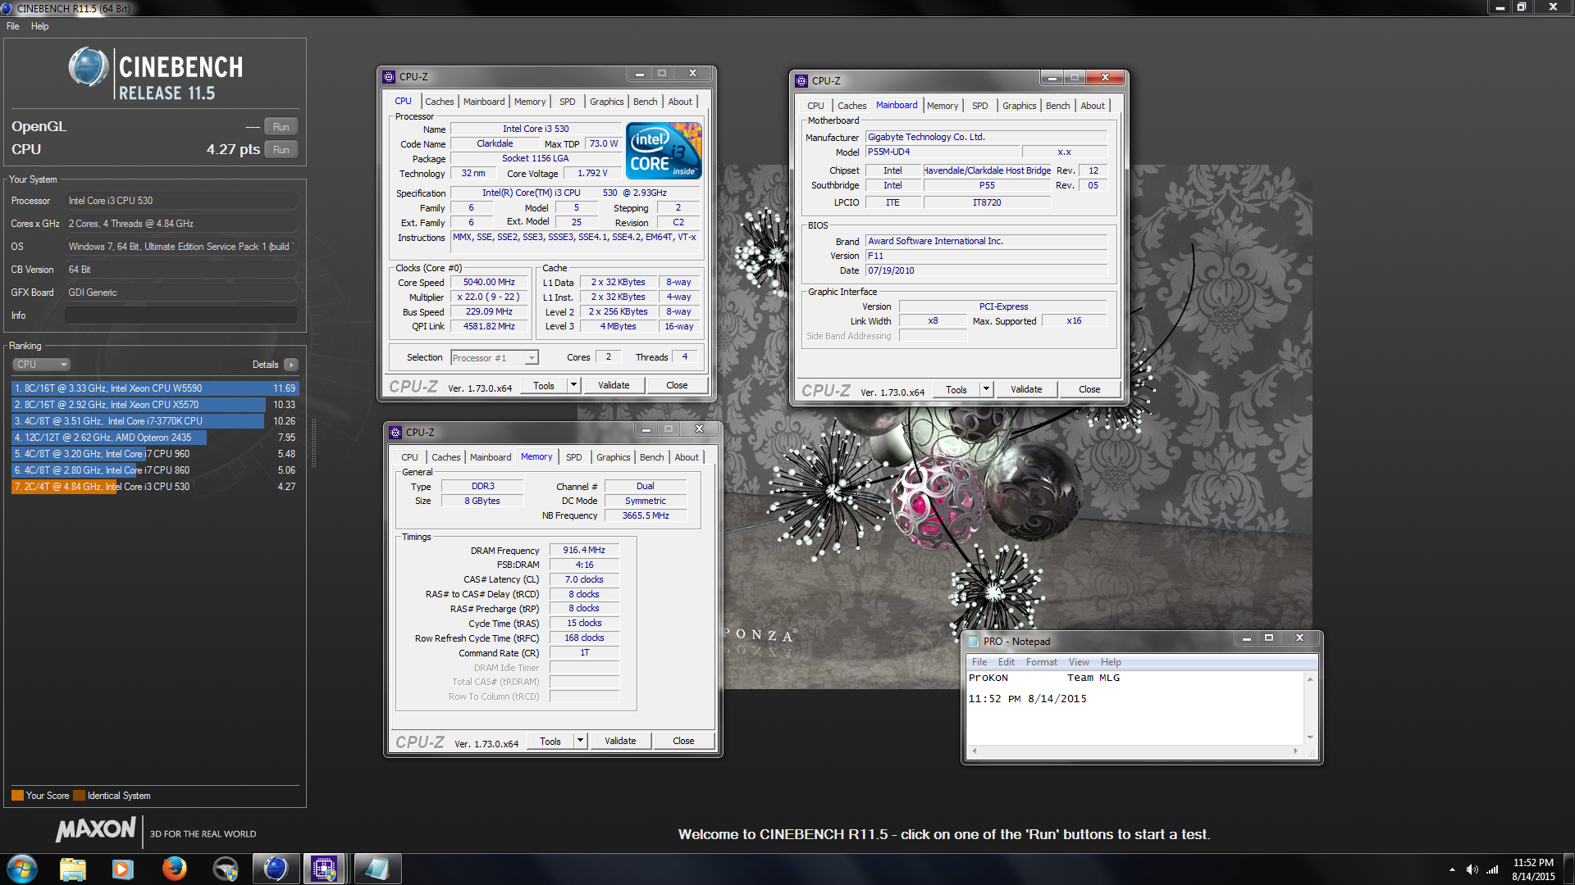Click Validate in CPU tab window

click(614, 386)
